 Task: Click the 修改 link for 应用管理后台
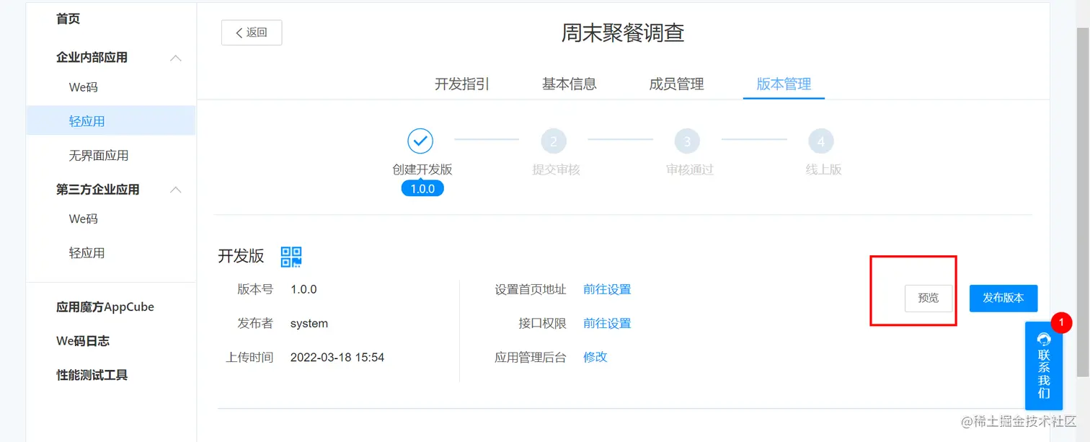(595, 357)
